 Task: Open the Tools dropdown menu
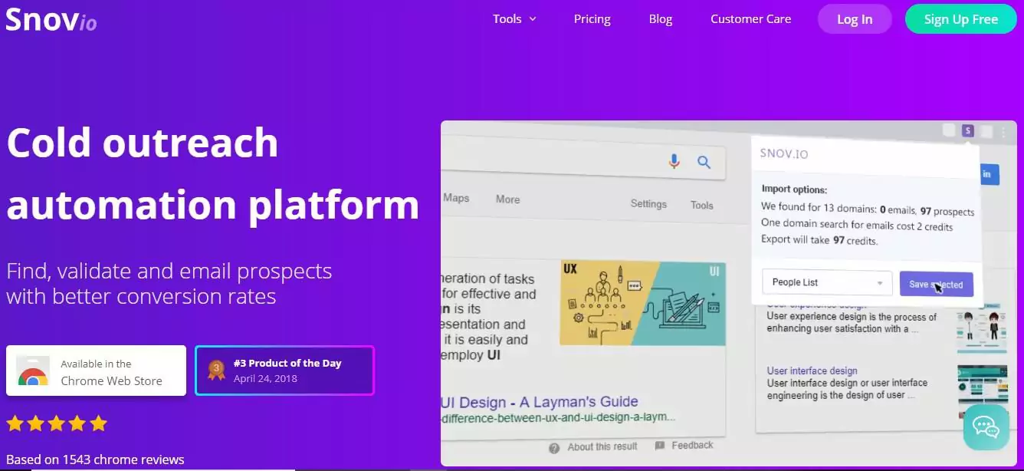(x=514, y=19)
